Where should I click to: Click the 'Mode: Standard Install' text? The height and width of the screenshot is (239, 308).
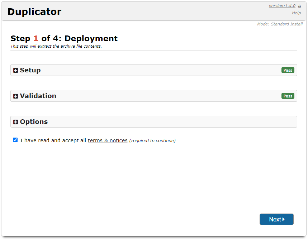280,24
